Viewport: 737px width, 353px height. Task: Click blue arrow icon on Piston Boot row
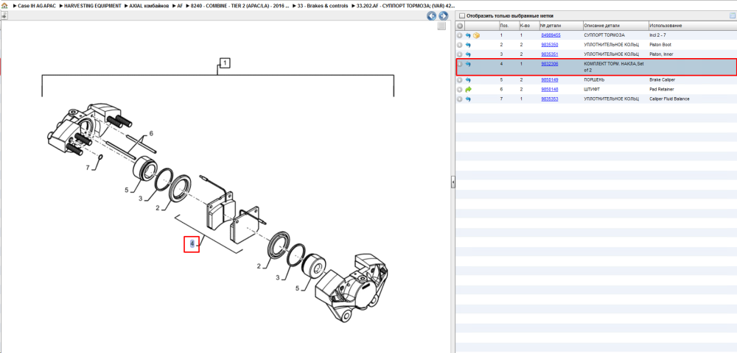468,45
